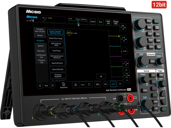The width and height of the screenshot is (171, 128).
Task: Tap the yellow CH1 circle marker
Action: (x=69, y=33)
